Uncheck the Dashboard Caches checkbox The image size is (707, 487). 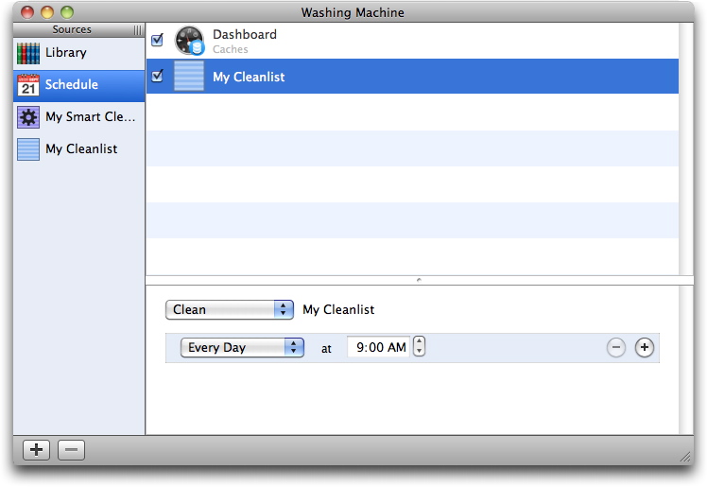click(157, 40)
